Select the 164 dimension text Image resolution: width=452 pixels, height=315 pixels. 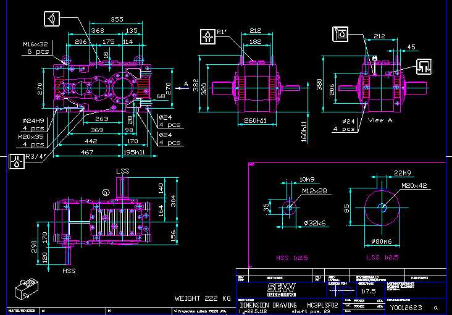pyautogui.click(x=161, y=210)
